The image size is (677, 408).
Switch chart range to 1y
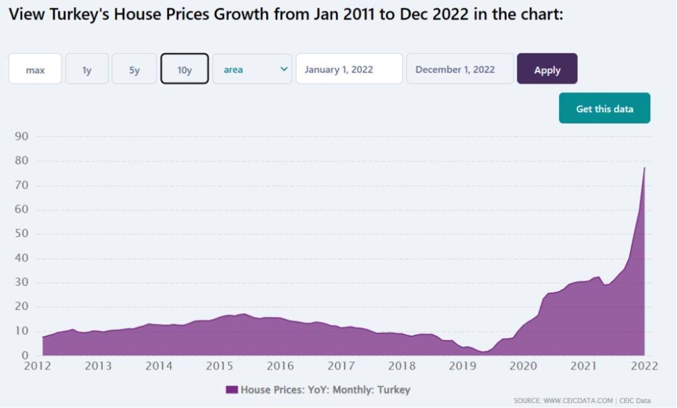87,70
